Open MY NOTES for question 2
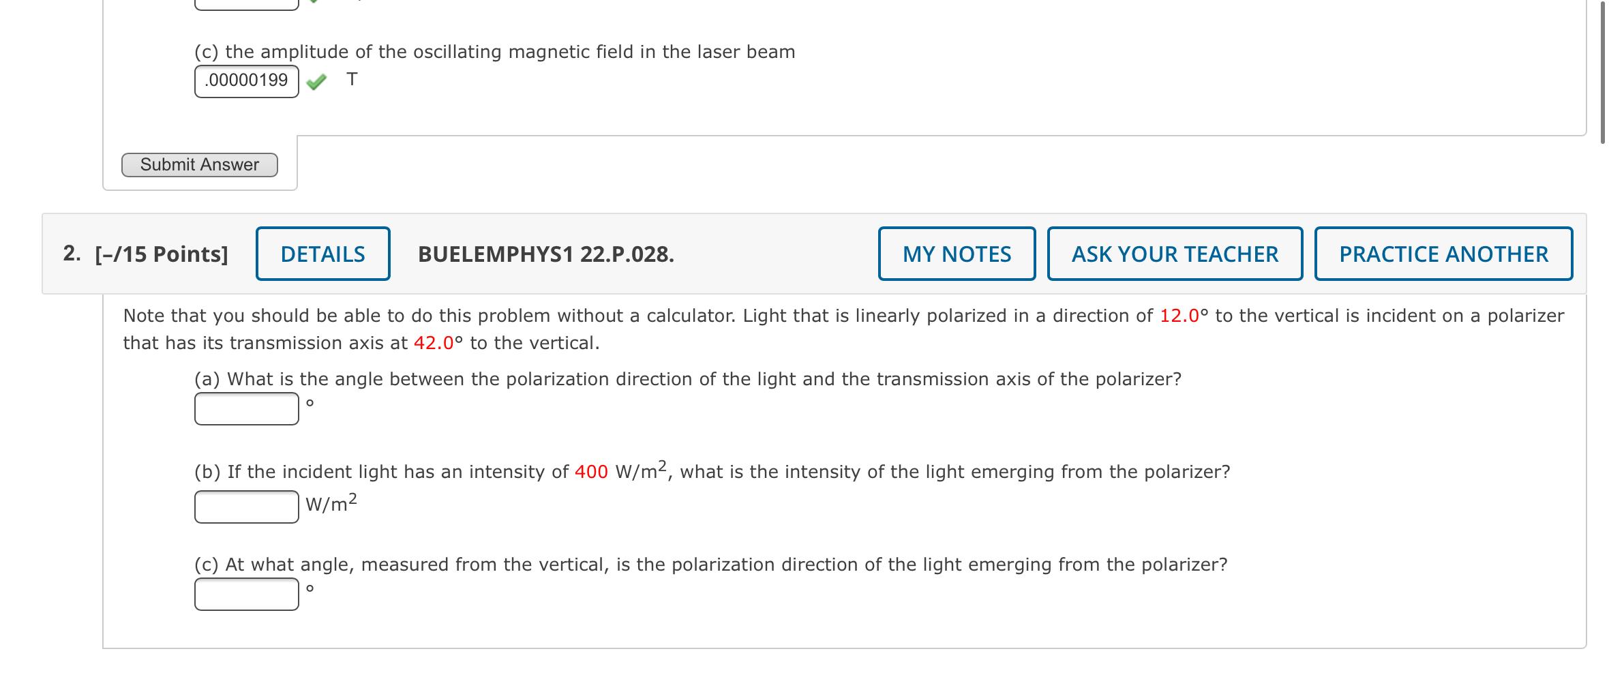 click(x=956, y=253)
